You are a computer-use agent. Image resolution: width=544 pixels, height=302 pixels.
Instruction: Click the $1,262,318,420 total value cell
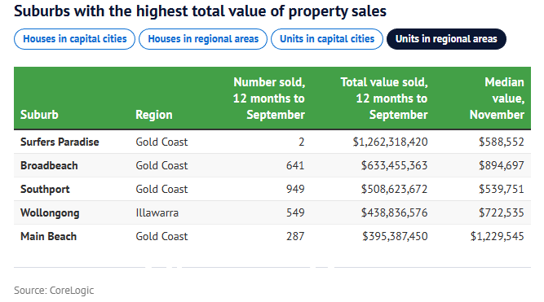390,142
